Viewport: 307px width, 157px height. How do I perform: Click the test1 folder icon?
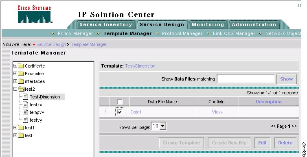click(21, 128)
